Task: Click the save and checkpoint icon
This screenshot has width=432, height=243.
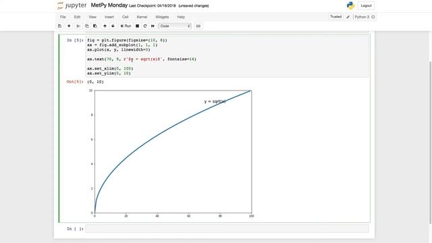Action: tap(59, 26)
